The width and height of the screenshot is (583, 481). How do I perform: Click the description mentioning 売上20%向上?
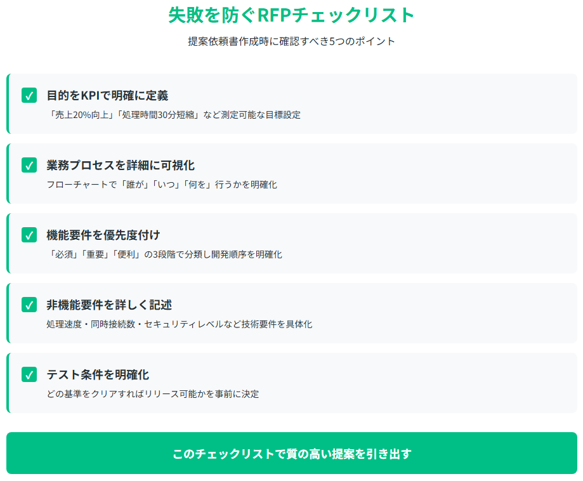[174, 115]
